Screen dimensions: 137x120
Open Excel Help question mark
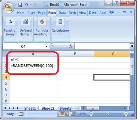[x=112, y=12]
